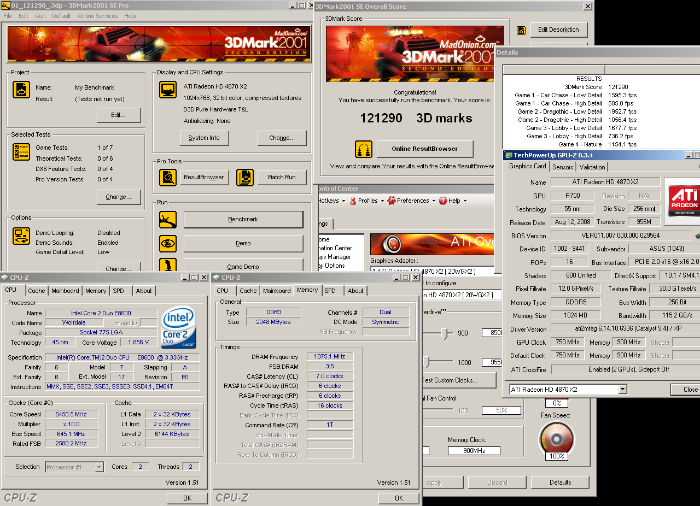
Task: Click the Game Demo icon in Run section
Action: click(168, 265)
